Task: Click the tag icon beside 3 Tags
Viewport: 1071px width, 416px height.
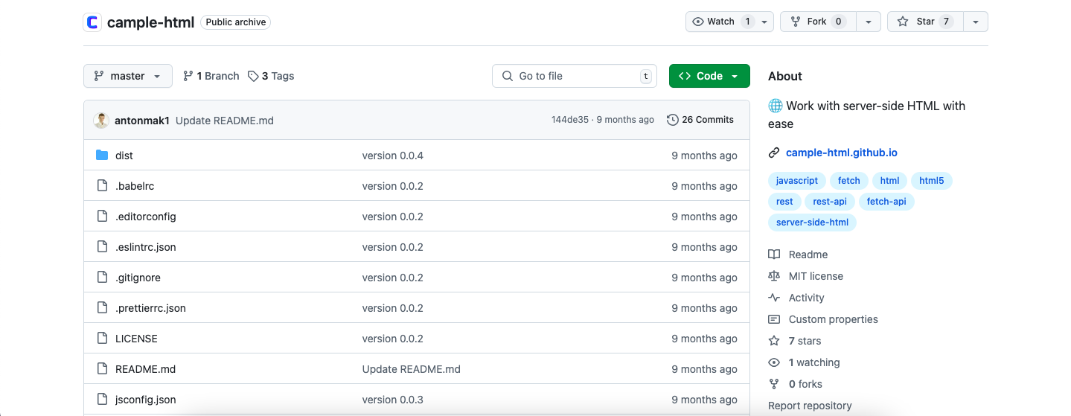Action: 253,76
